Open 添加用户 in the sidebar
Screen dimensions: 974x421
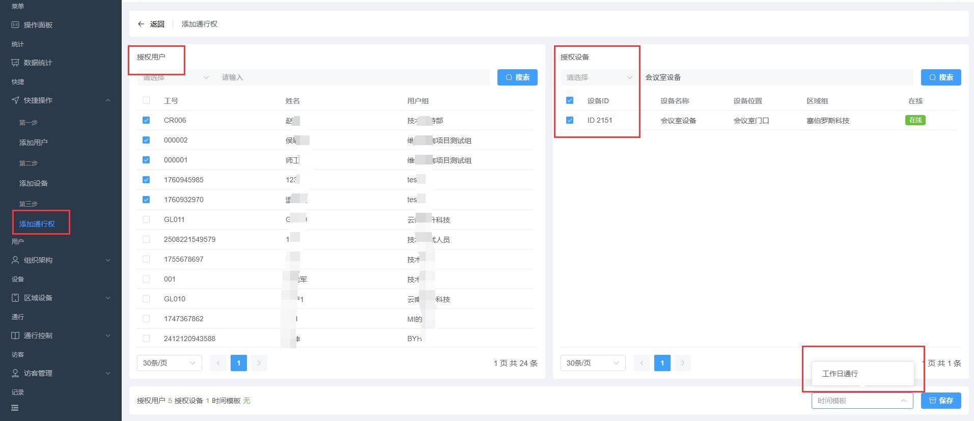click(x=34, y=143)
